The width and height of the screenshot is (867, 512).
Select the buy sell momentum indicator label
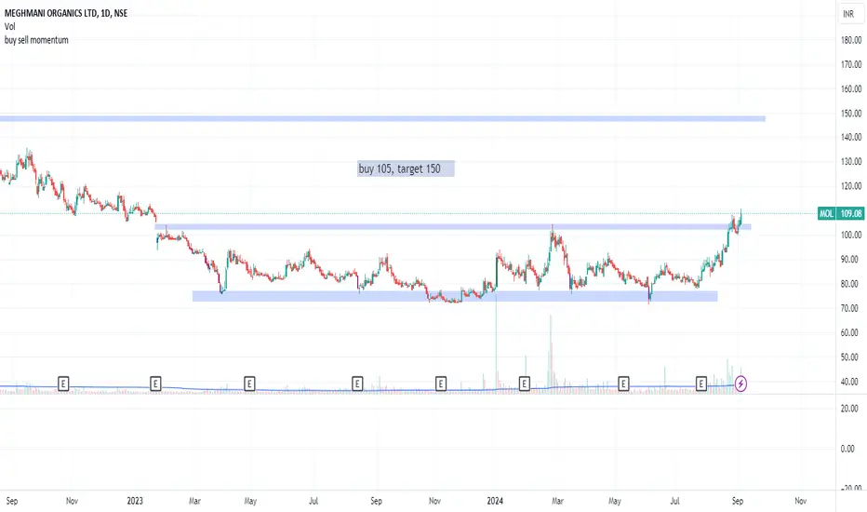[x=36, y=40]
